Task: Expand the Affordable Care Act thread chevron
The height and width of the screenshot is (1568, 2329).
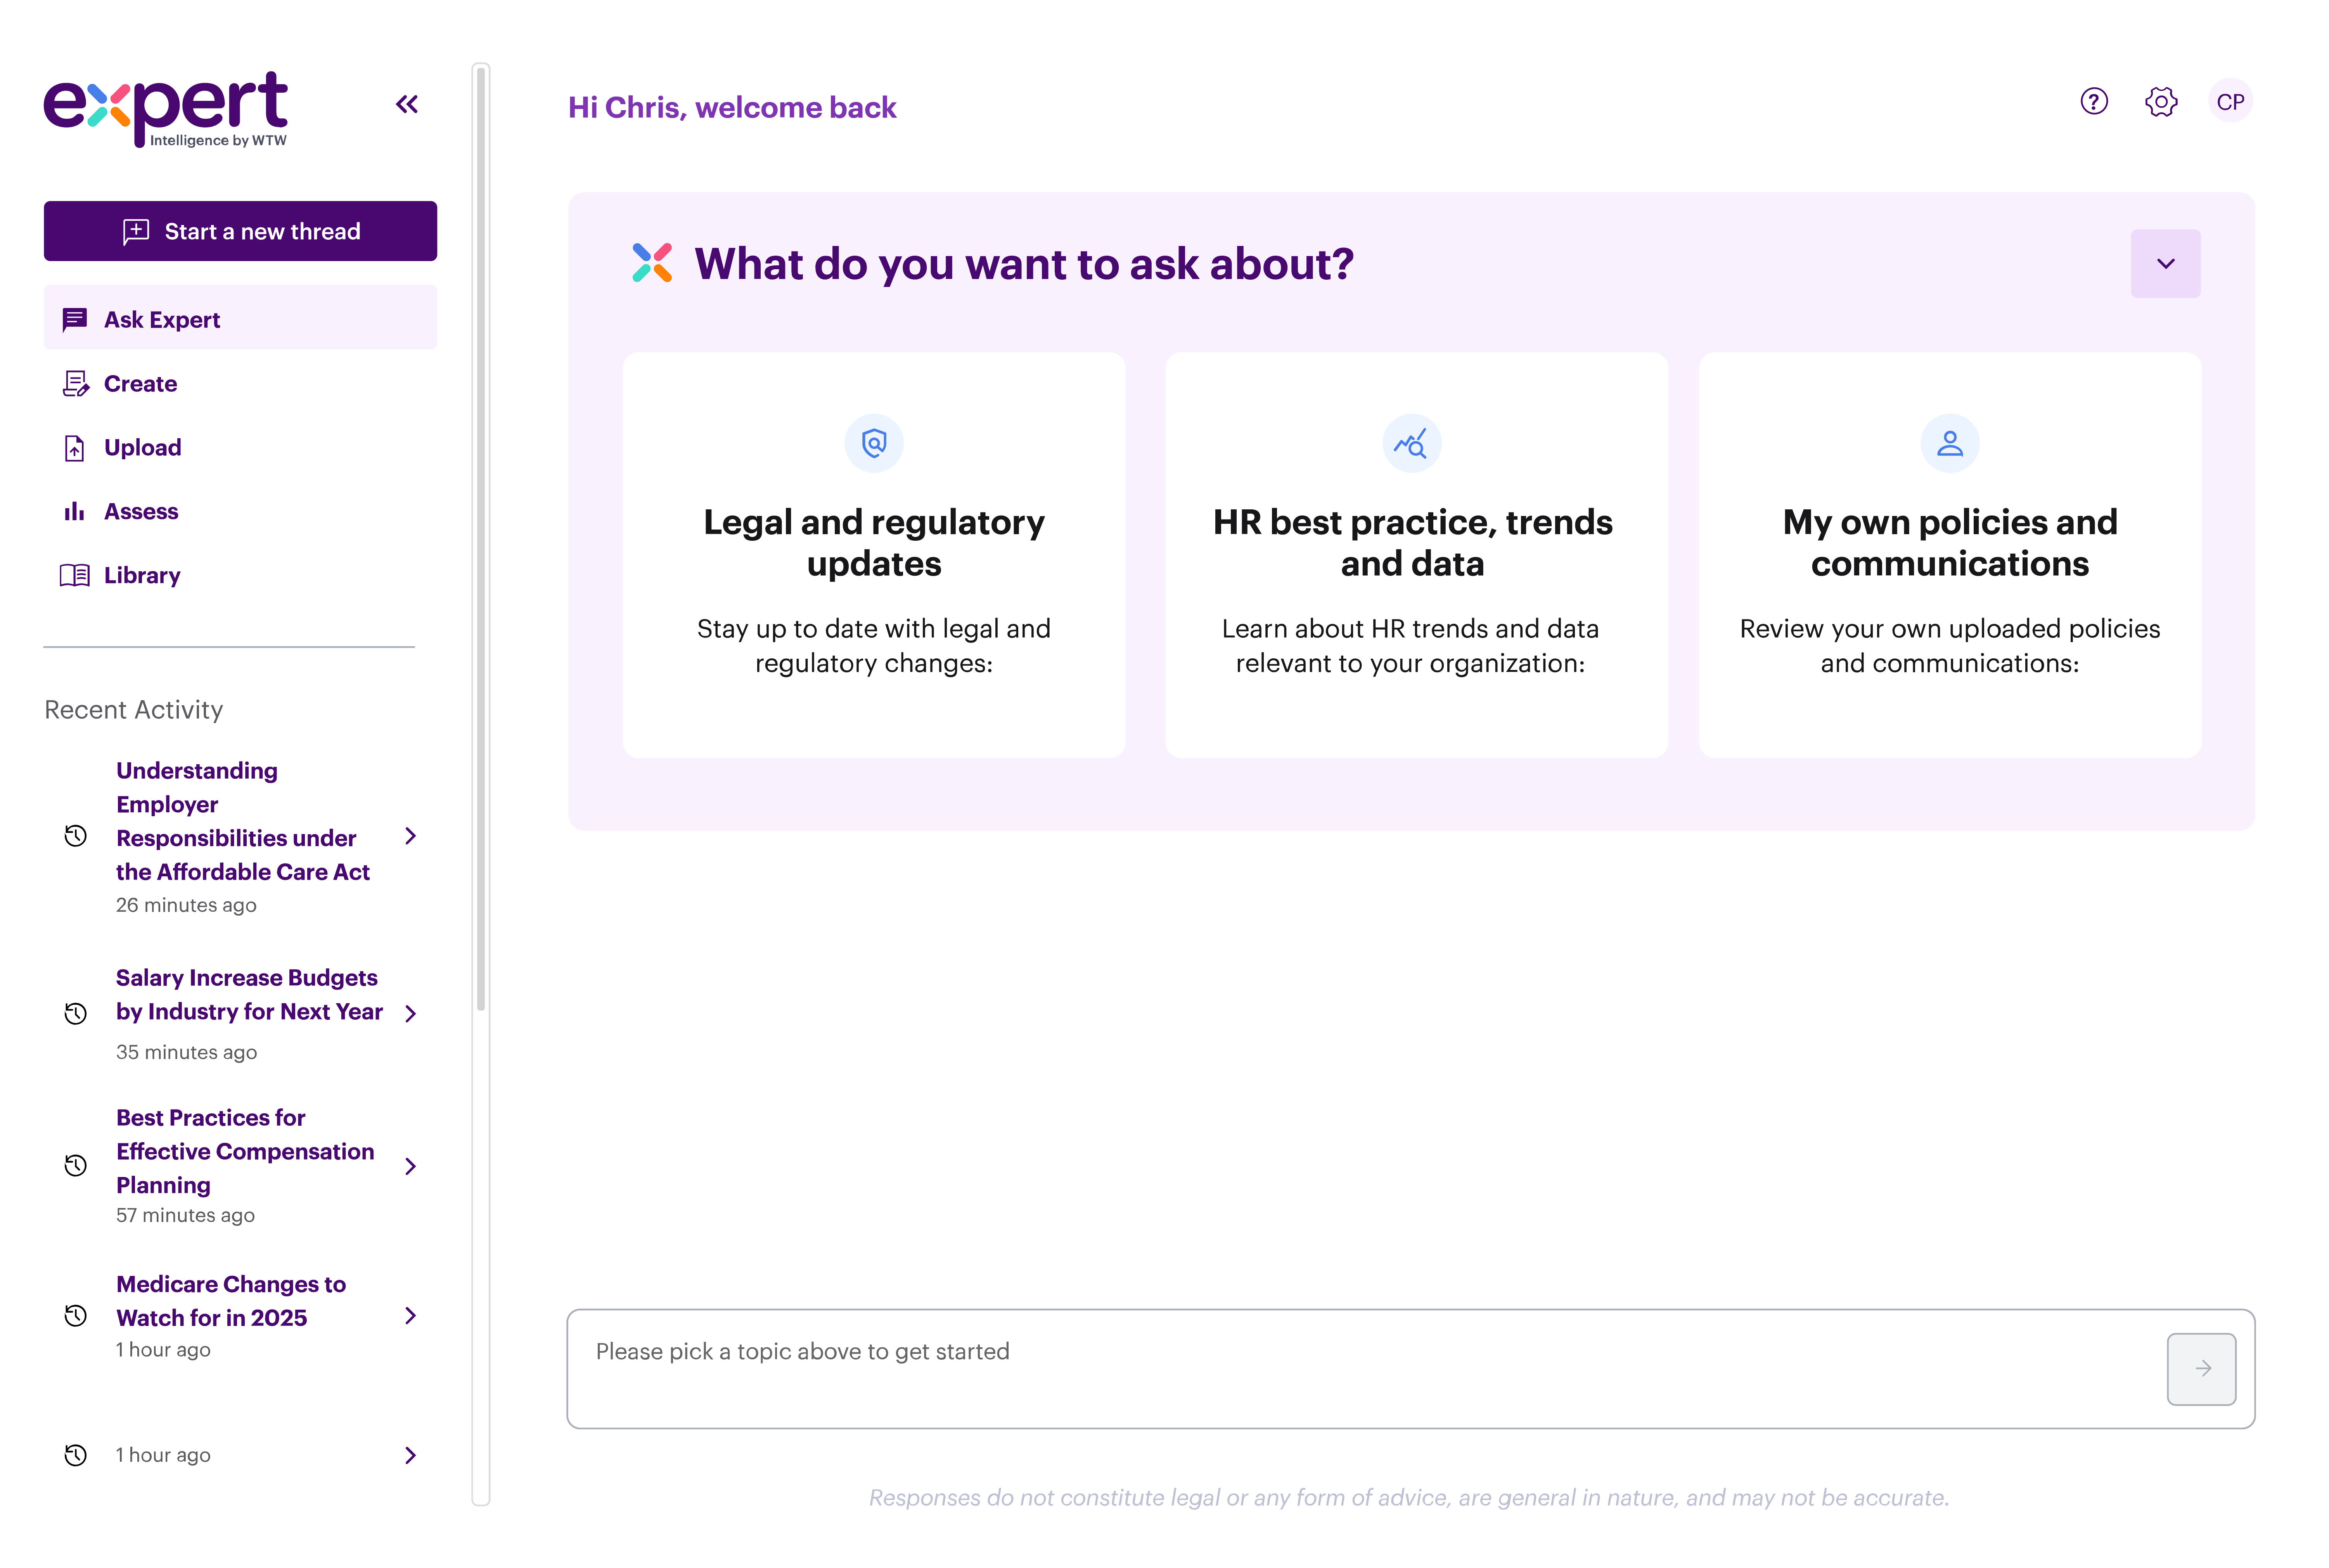Action: click(410, 836)
